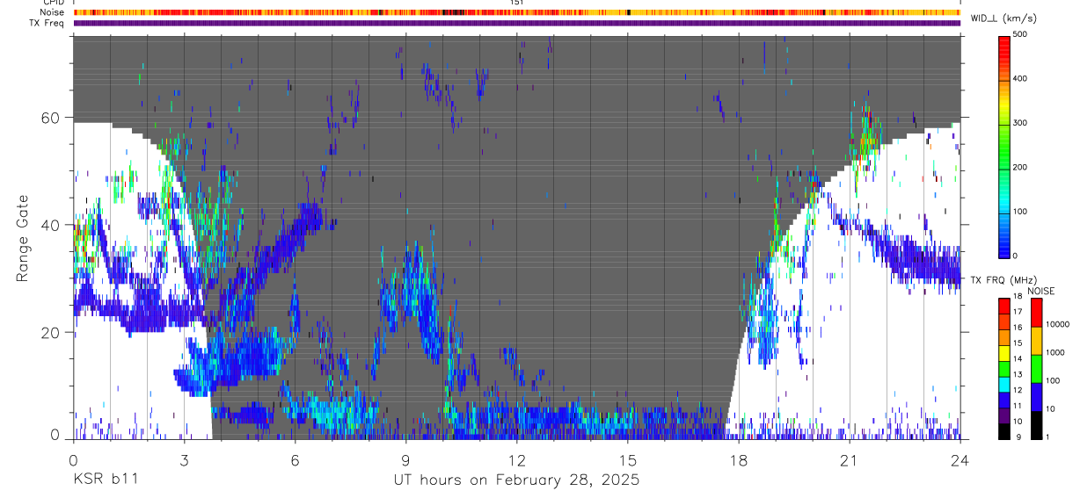Click the noise level color legend bar
Image resolution: width=1080 pixels, height=498 pixels.
1037,368
